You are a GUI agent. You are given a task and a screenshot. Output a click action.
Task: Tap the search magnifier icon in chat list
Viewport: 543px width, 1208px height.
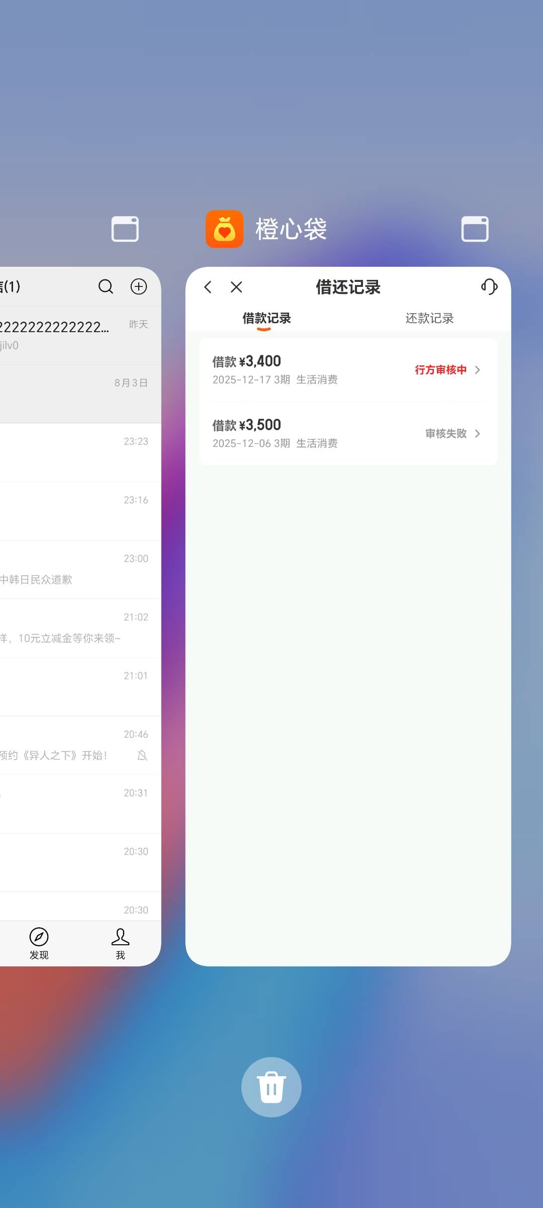pyautogui.click(x=106, y=286)
